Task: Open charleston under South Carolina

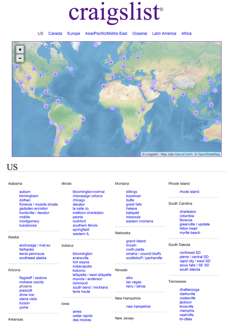Action: [x=188, y=211]
